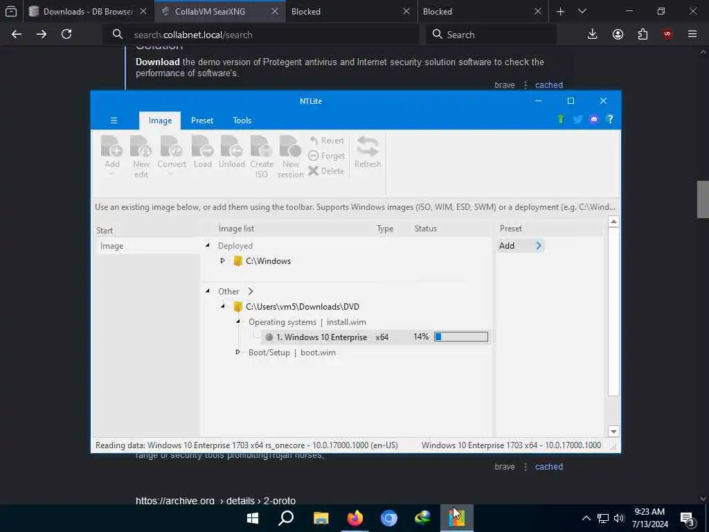
Task: Click the Add preset button
Action: [x=521, y=246]
